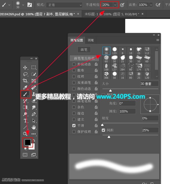Image resolution: width=170 pixels, height=184 pixels.
Task: Select the Lasso tool
Action: tap(25, 74)
